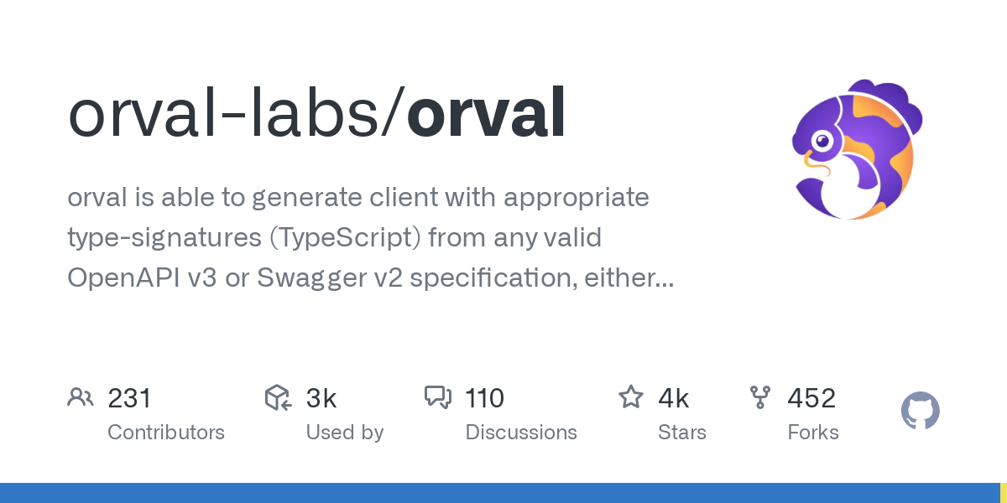Open the bold orval repository name
This screenshot has height=503, width=1007.
coord(486,113)
